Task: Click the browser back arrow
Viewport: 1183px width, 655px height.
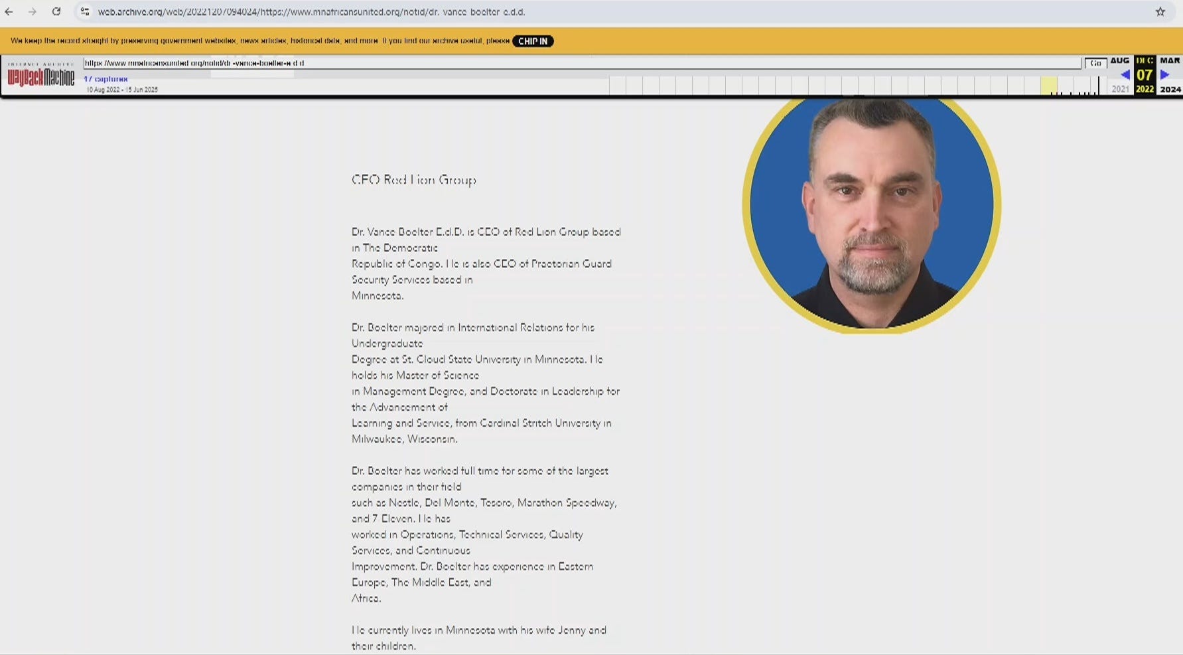Action: (x=9, y=11)
